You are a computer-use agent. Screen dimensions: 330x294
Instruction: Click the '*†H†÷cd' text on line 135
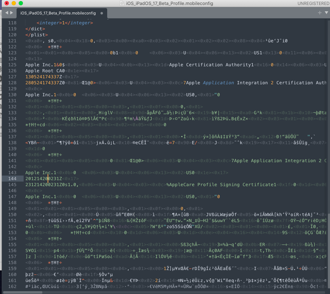[x=35, y=125]
